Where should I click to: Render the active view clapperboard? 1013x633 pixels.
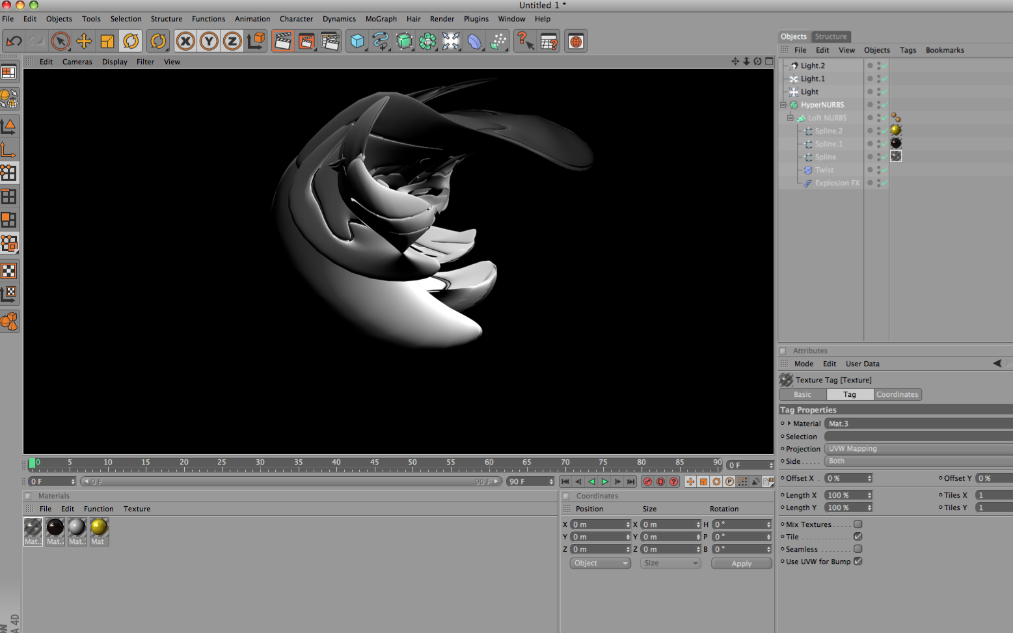[x=283, y=42]
